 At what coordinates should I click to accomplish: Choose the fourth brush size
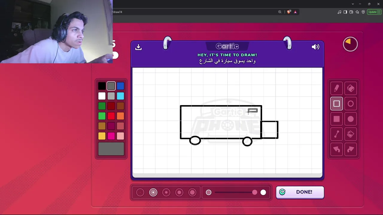click(x=179, y=193)
